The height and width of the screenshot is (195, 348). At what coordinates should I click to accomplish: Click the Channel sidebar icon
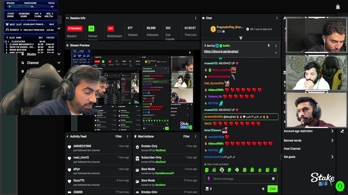tap(23, 63)
